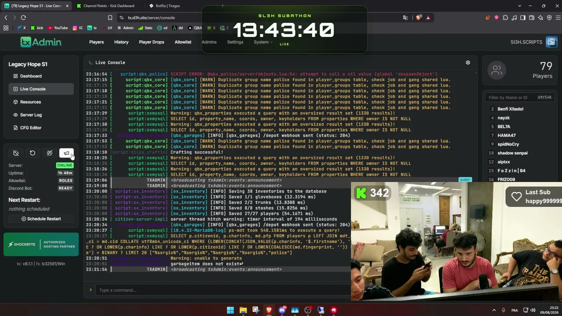The height and width of the screenshot is (316, 562).
Task: Open the Allowlist page
Action: (183, 42)
